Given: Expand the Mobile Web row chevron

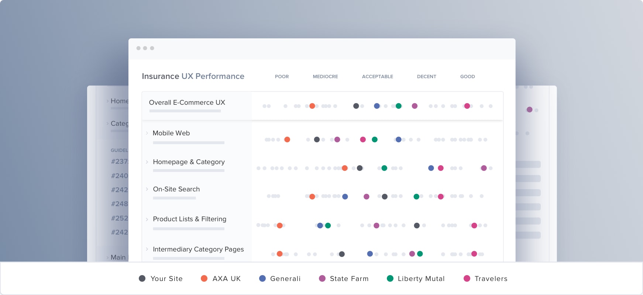Looking at the screenshot, I should pyautogui.click(x=147, y=133).
